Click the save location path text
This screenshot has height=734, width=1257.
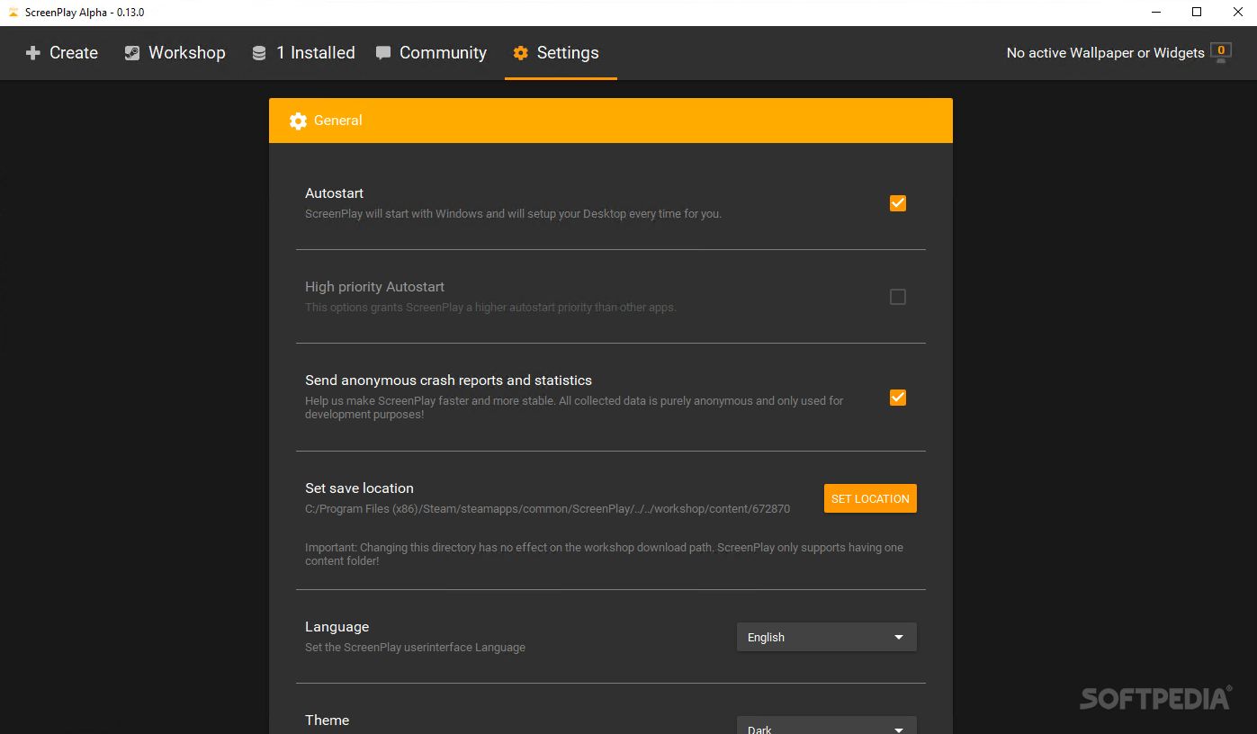tap(547, 509)
